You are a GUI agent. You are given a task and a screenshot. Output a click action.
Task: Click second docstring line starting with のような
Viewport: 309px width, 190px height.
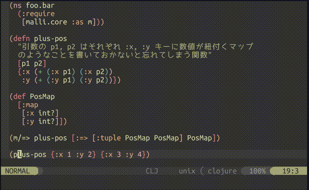coord(114,55)
